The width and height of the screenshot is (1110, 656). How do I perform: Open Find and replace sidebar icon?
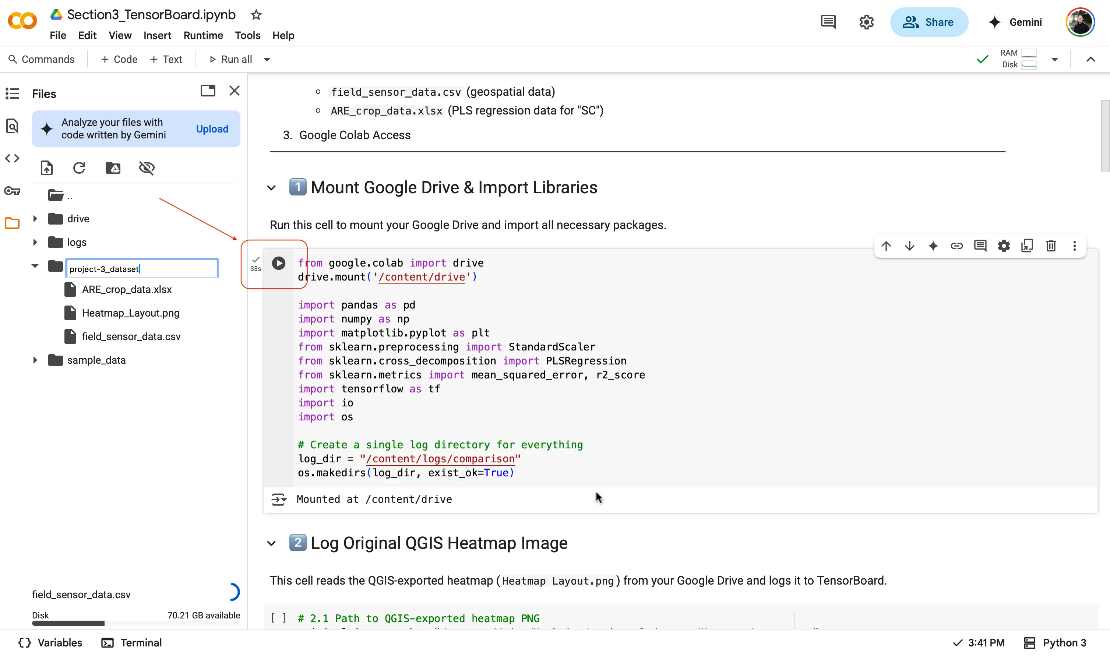(12, 126)
